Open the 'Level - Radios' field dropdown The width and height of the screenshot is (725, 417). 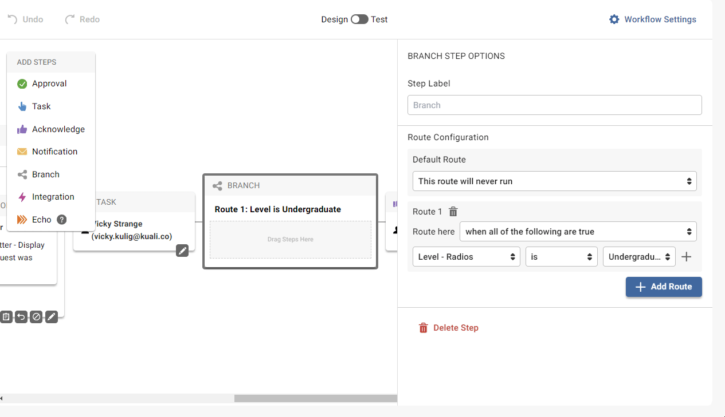coord(466,257)
